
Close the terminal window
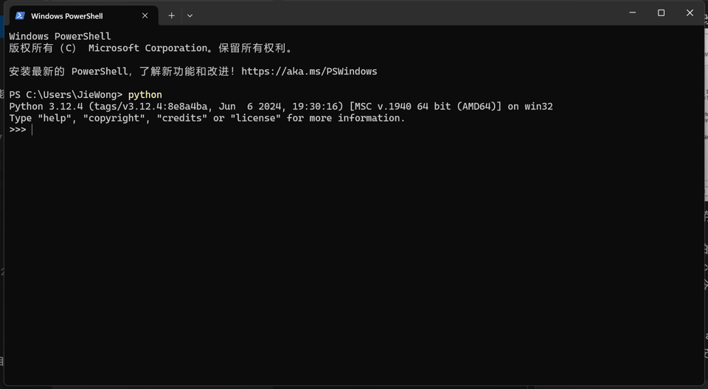click(x=690, y=13)
